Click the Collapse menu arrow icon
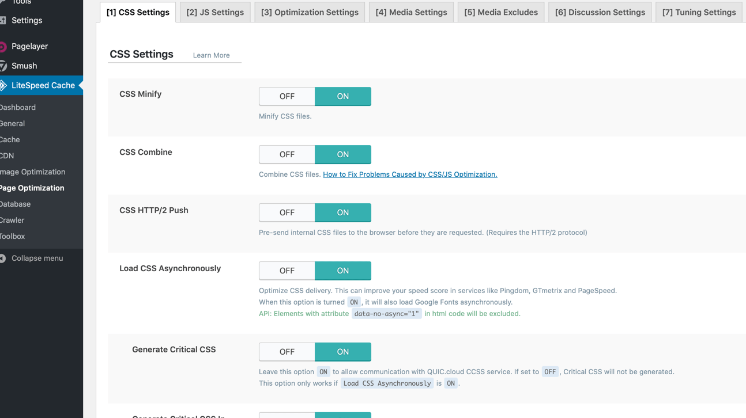 pyautogui.click(x=3, y=259)
